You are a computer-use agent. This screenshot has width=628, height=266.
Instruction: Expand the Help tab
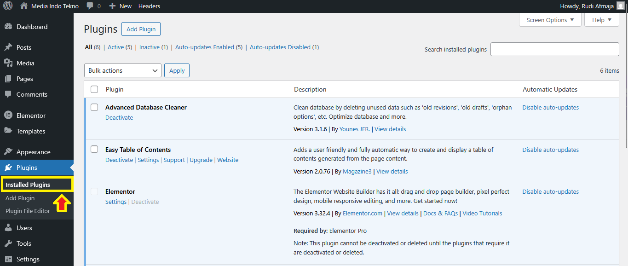coord(602,20)
